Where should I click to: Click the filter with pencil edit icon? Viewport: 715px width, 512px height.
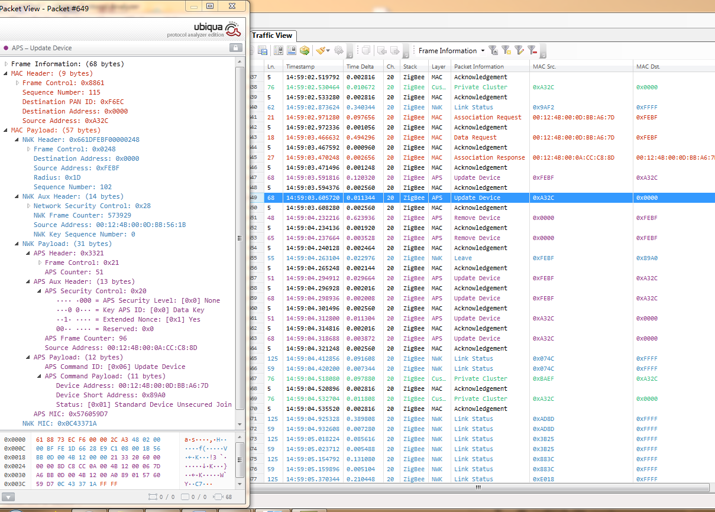click(x=519, y=51)
